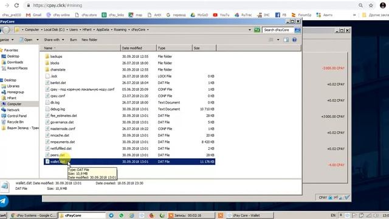Open Explorer help
The width and height of the screenshot is (389, 219).
coord(294,40)
